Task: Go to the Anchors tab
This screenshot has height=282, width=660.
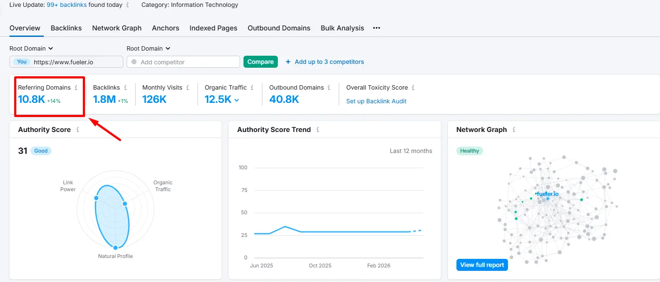Action: pos(165,28)
